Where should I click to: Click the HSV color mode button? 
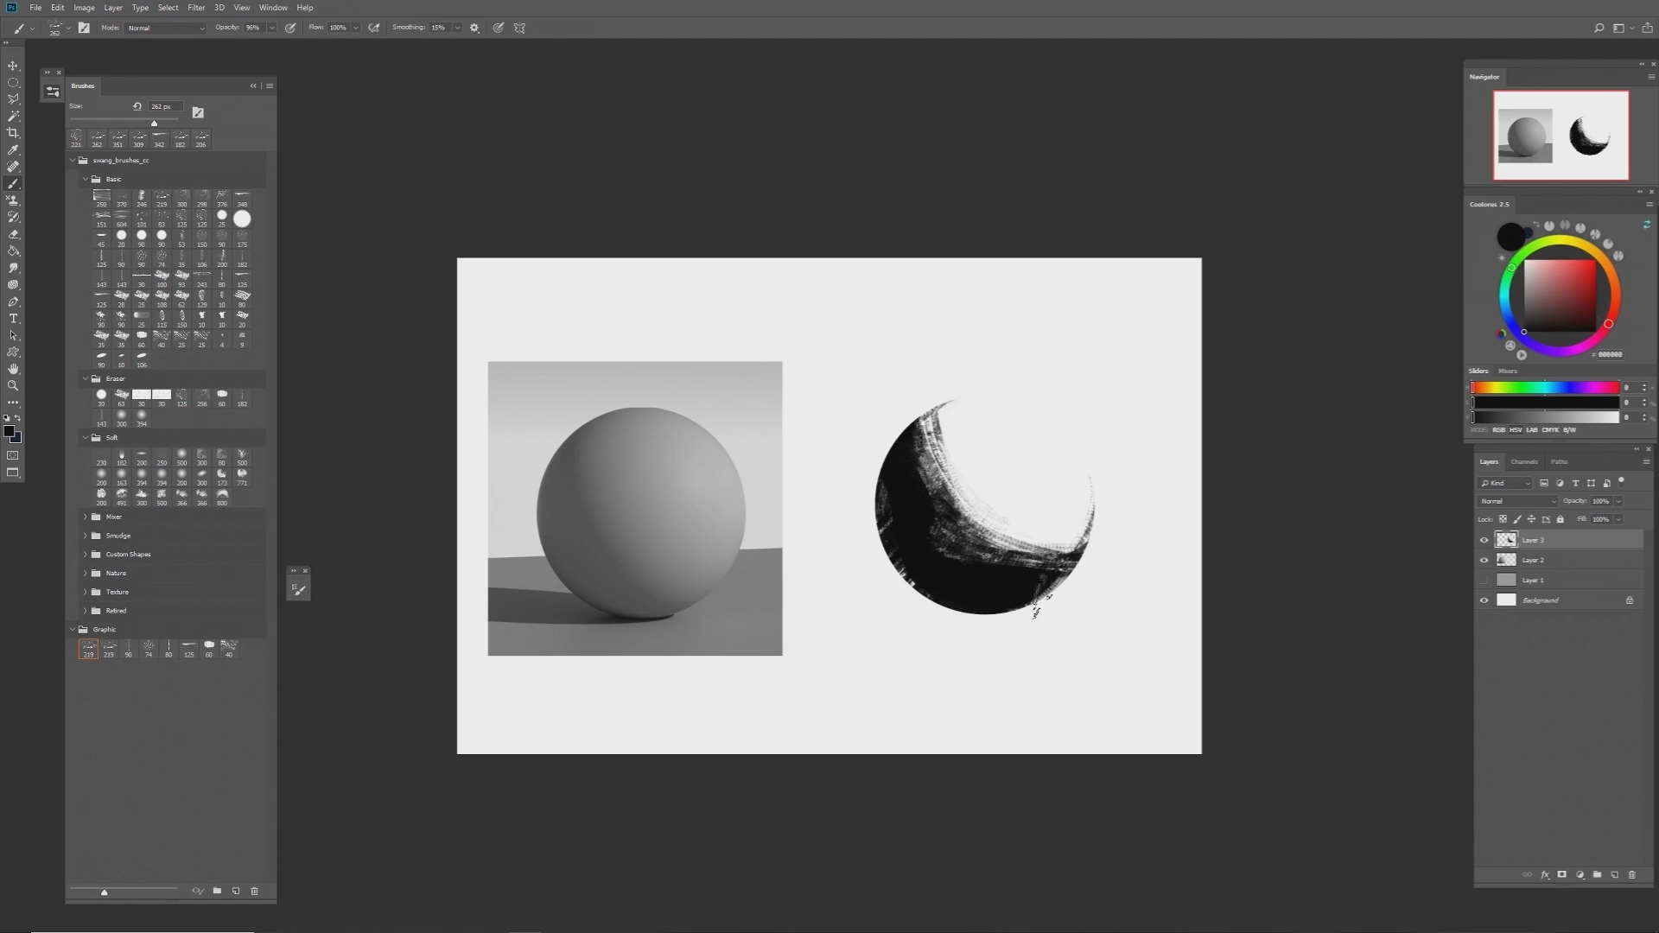[1516, 429]
